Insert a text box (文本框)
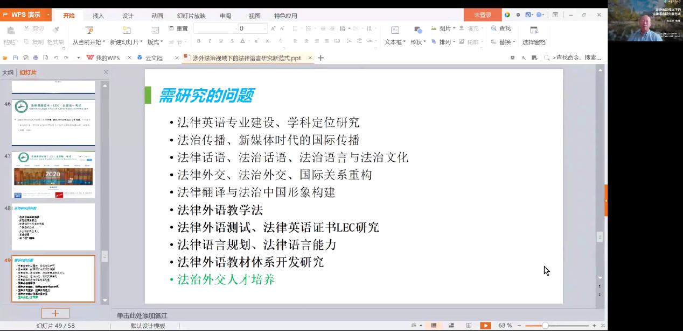This screenshot has width=683, height=331. (395, 31)
